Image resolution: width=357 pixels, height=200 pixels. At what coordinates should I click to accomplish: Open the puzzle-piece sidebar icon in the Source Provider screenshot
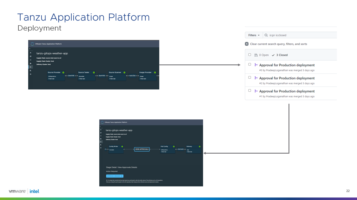tap(30, 63)
